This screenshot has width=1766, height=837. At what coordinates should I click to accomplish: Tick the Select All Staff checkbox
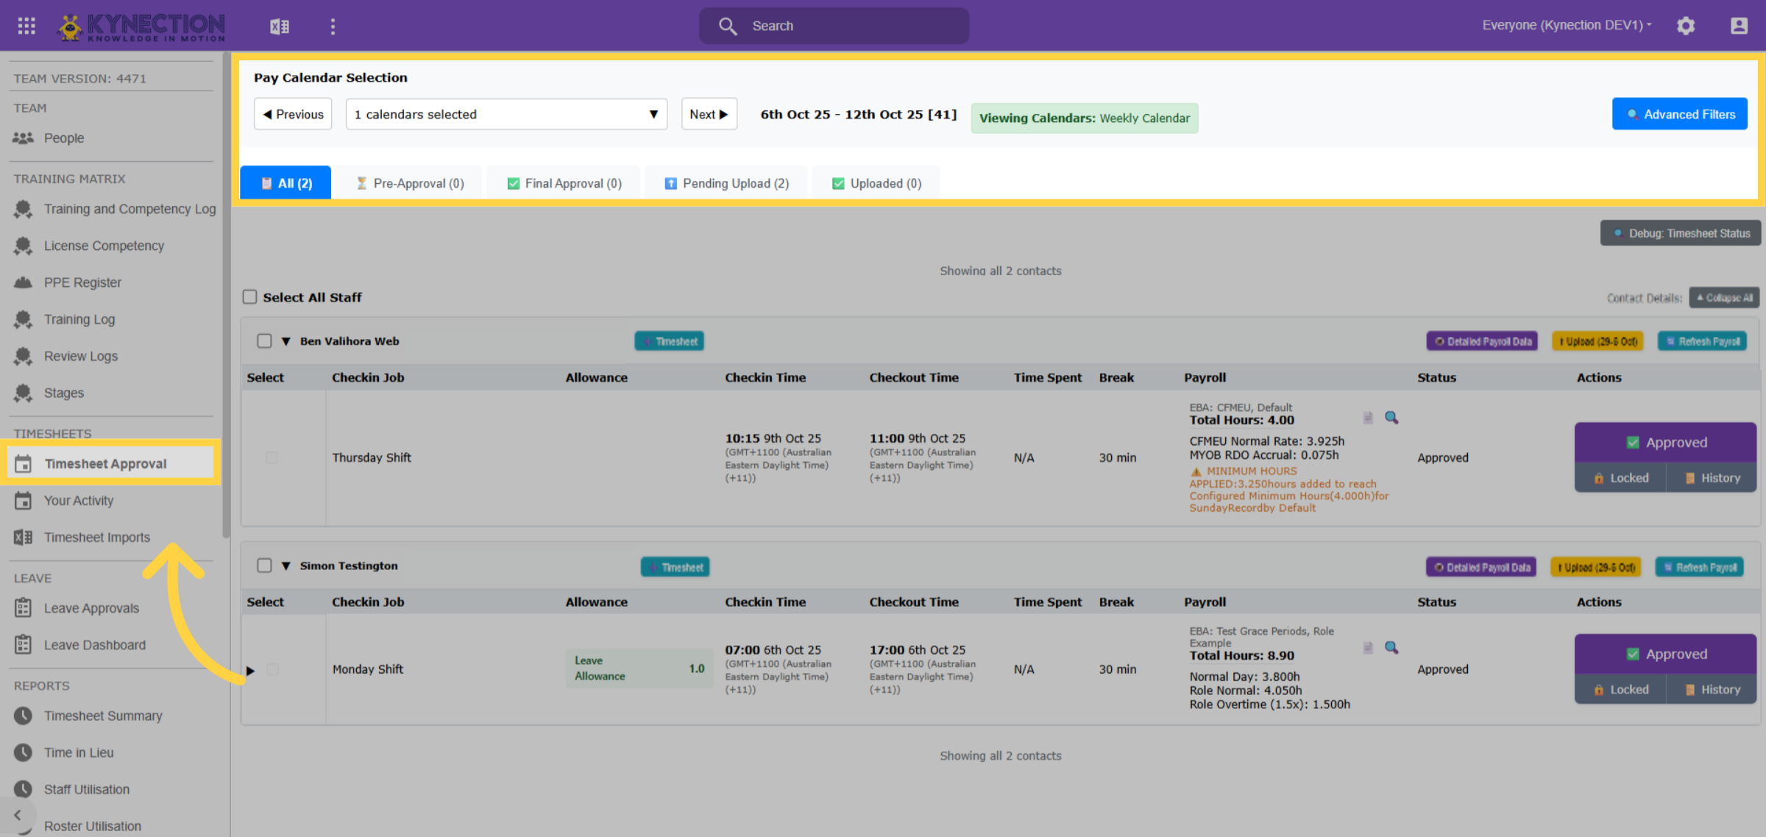[x=250, y=297]
